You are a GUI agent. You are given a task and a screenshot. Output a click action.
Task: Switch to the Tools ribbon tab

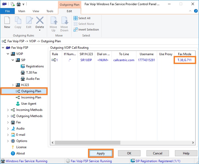pyautogui.click(x=50, y=11)
